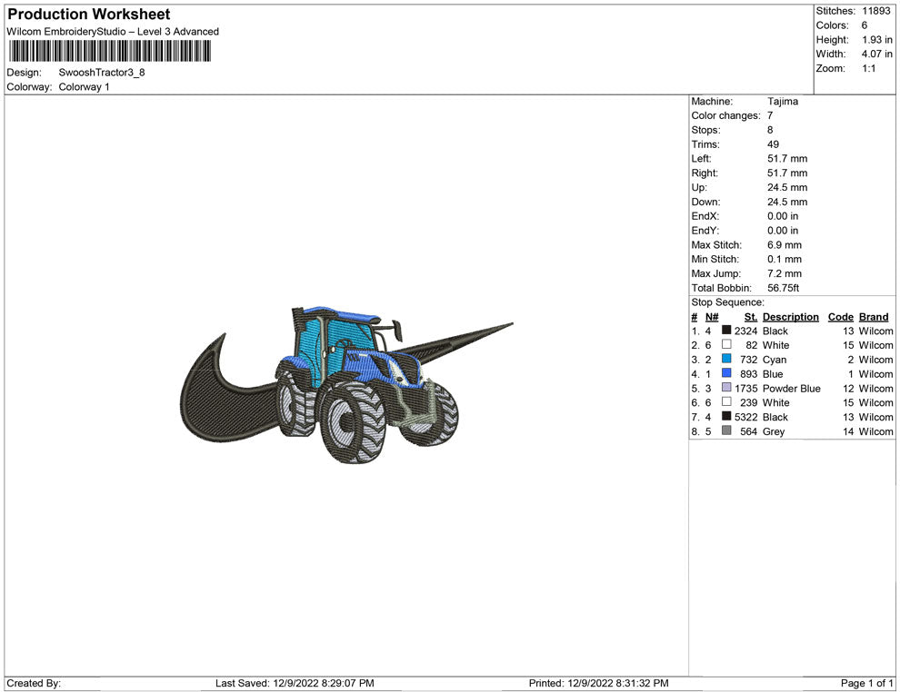Click the Cyan description in stop 3

775,360
